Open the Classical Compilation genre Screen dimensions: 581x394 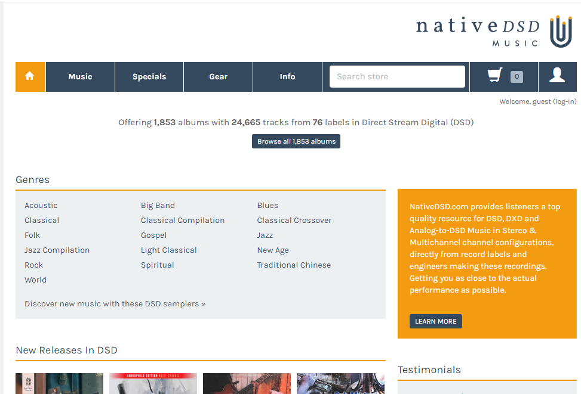point(183,220)
